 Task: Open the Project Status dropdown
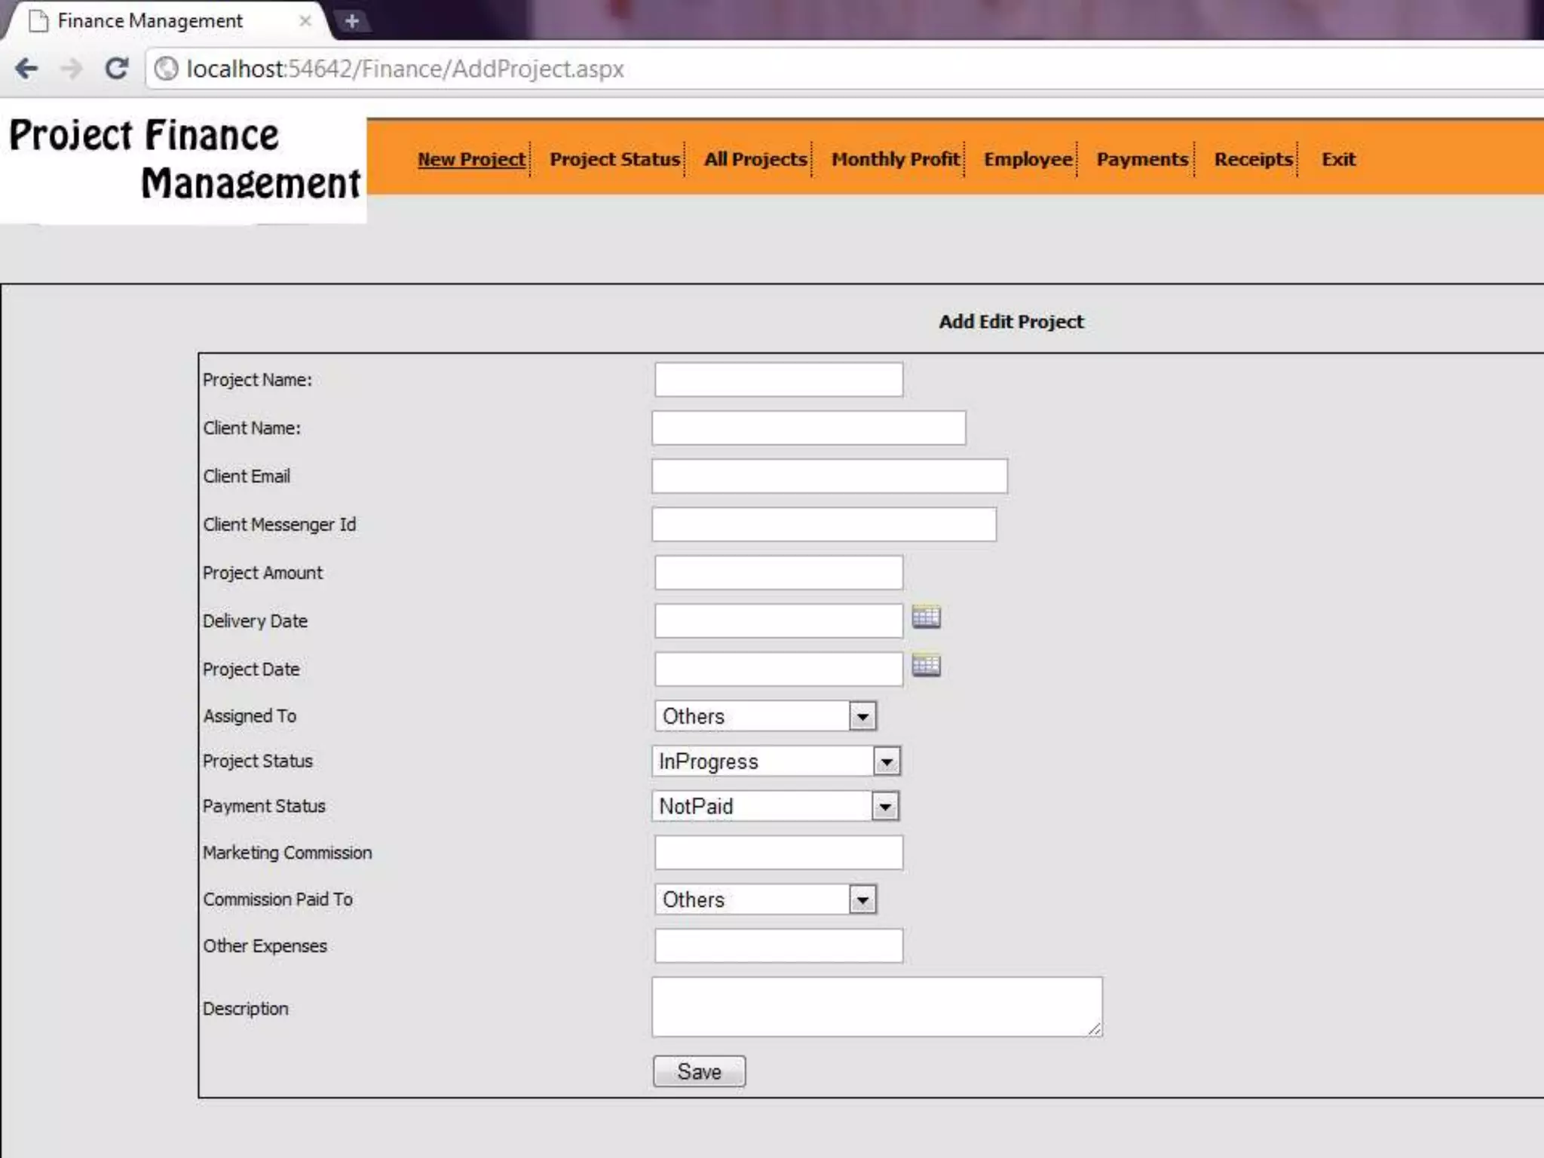point(887,761)
